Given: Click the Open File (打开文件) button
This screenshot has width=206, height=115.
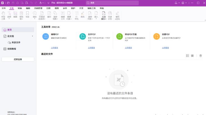Looking at the screenshot, I should [x=18, y=59].
